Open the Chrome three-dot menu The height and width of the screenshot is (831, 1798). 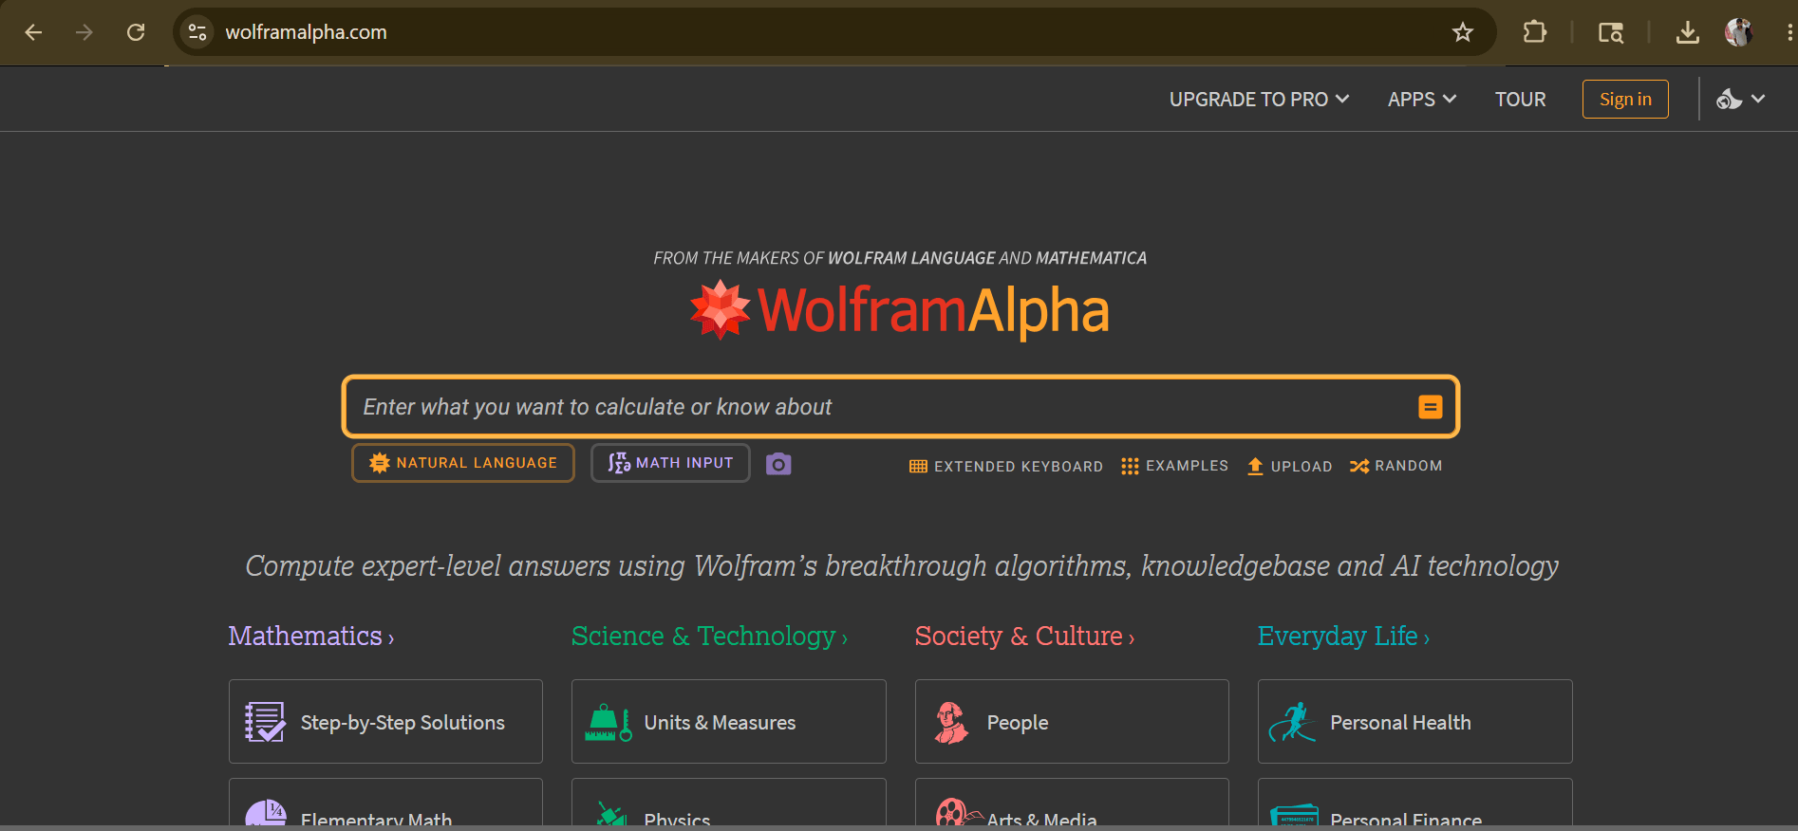tap(1789, 32)
